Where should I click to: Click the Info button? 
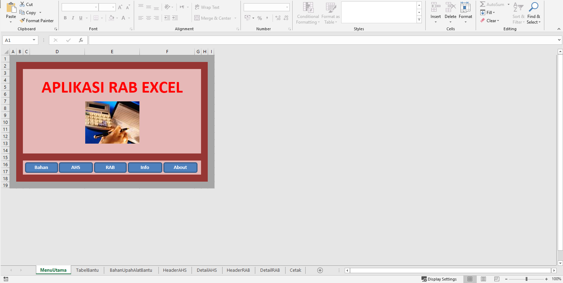[145, 168]
